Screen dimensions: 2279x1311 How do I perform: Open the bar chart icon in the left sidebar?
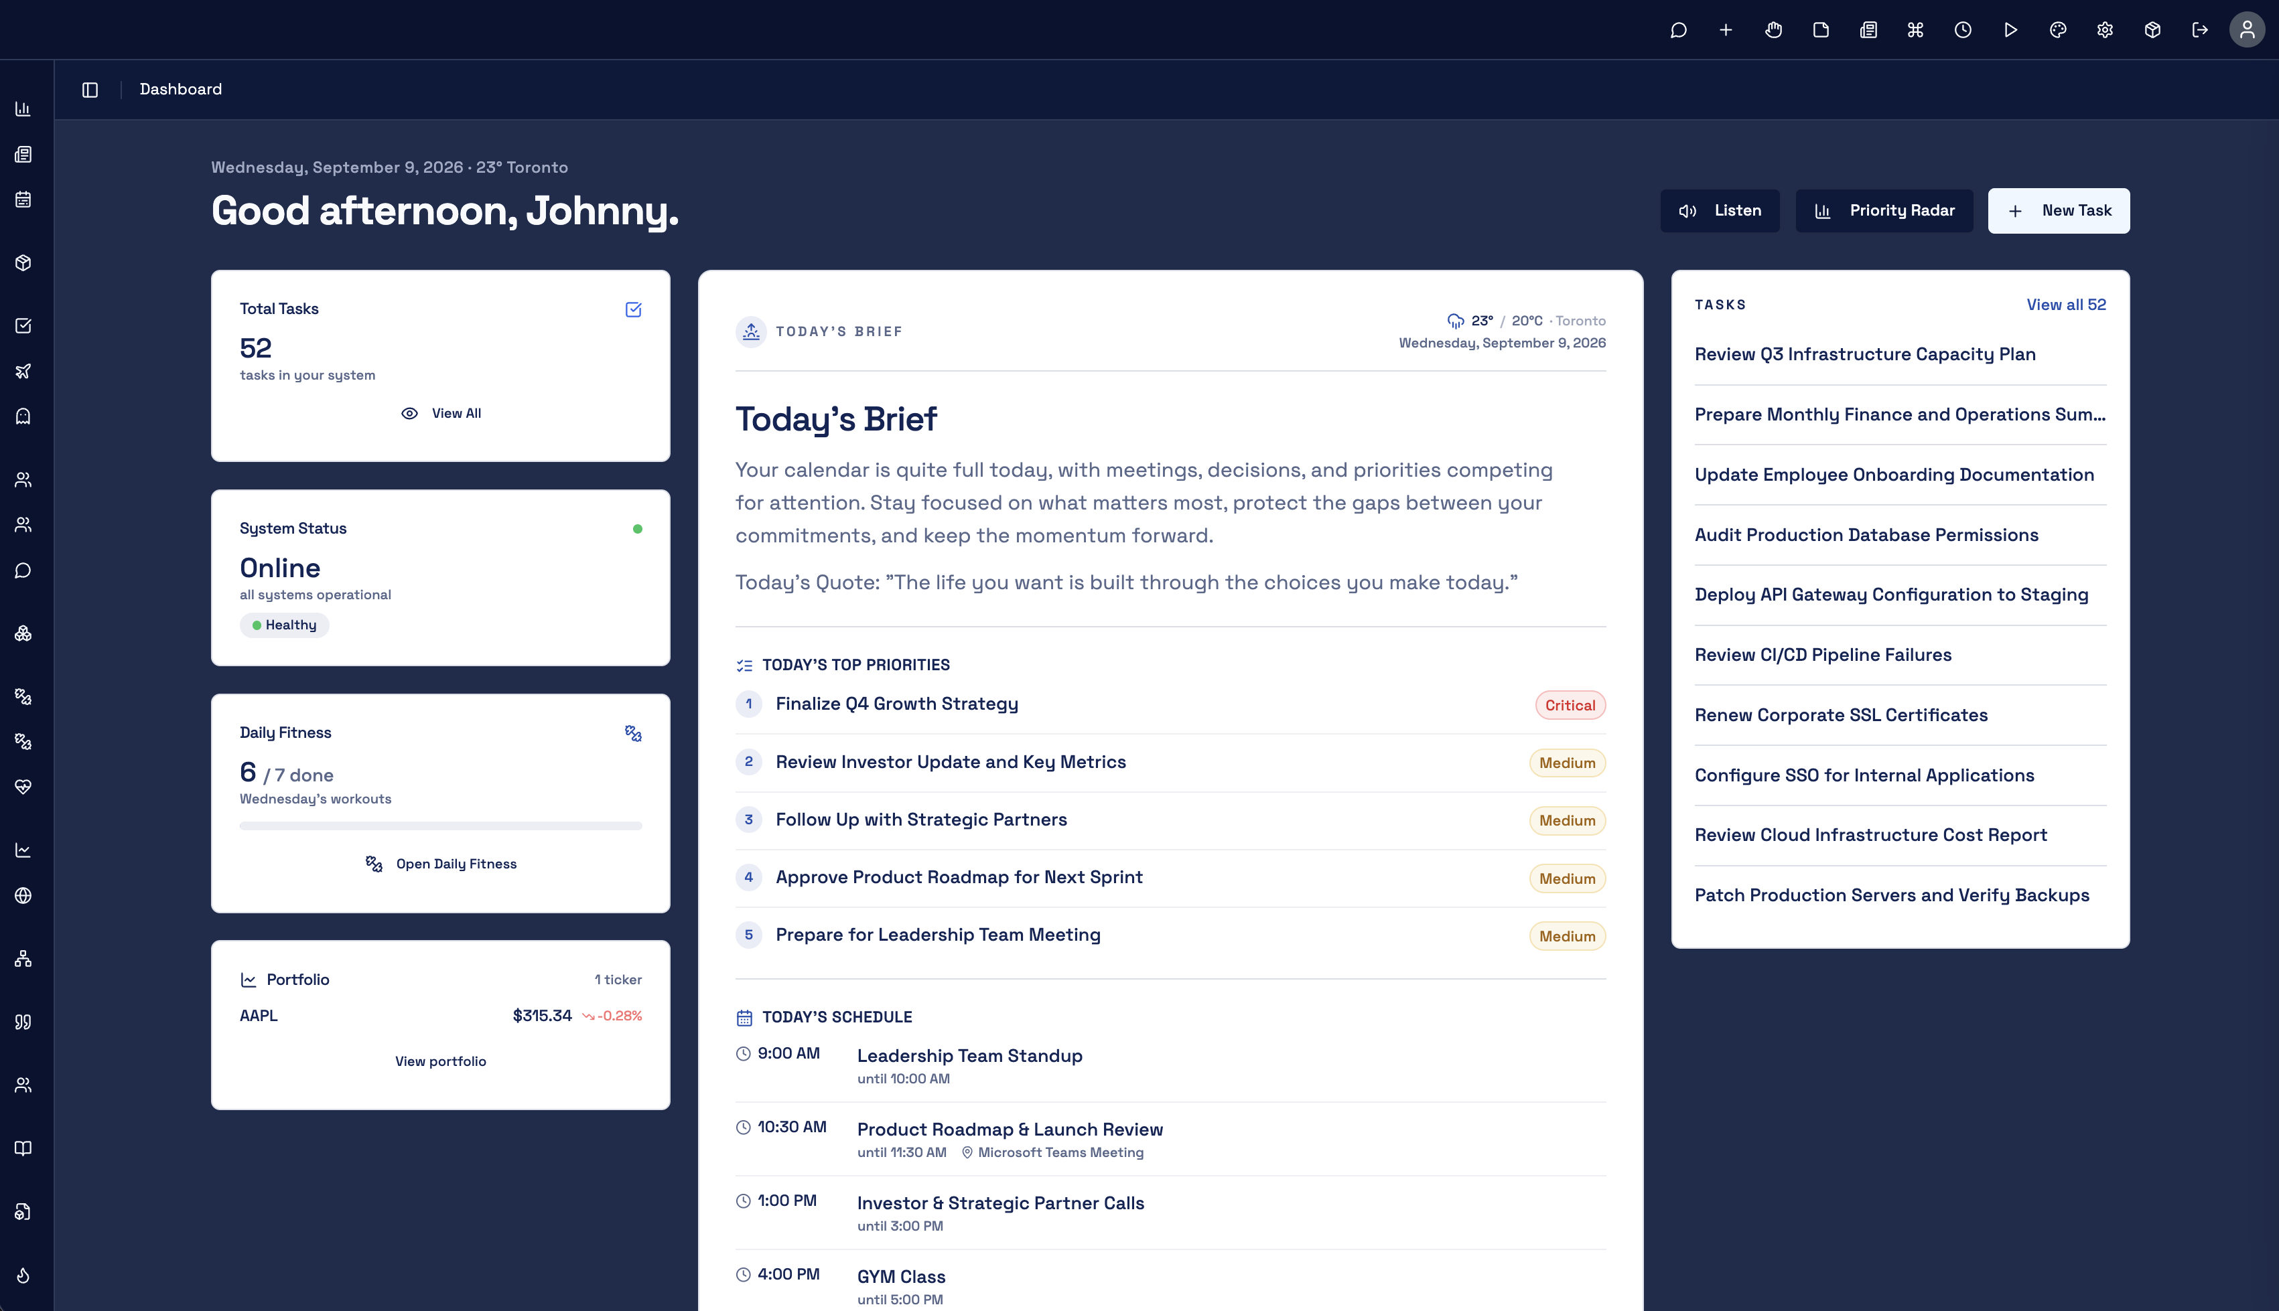pos(23,109)
